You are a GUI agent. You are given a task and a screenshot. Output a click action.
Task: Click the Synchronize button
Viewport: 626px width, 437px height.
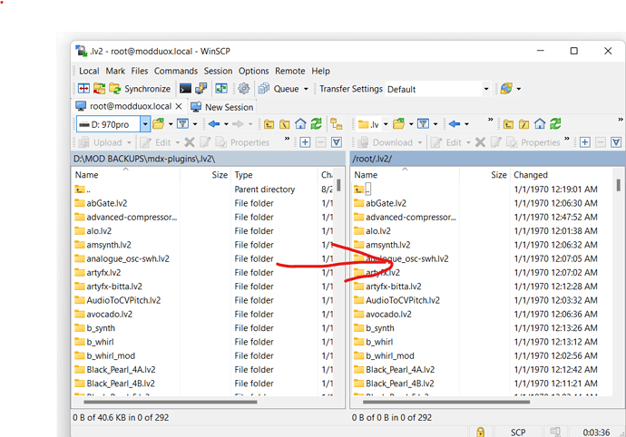[x=140, y=89]
